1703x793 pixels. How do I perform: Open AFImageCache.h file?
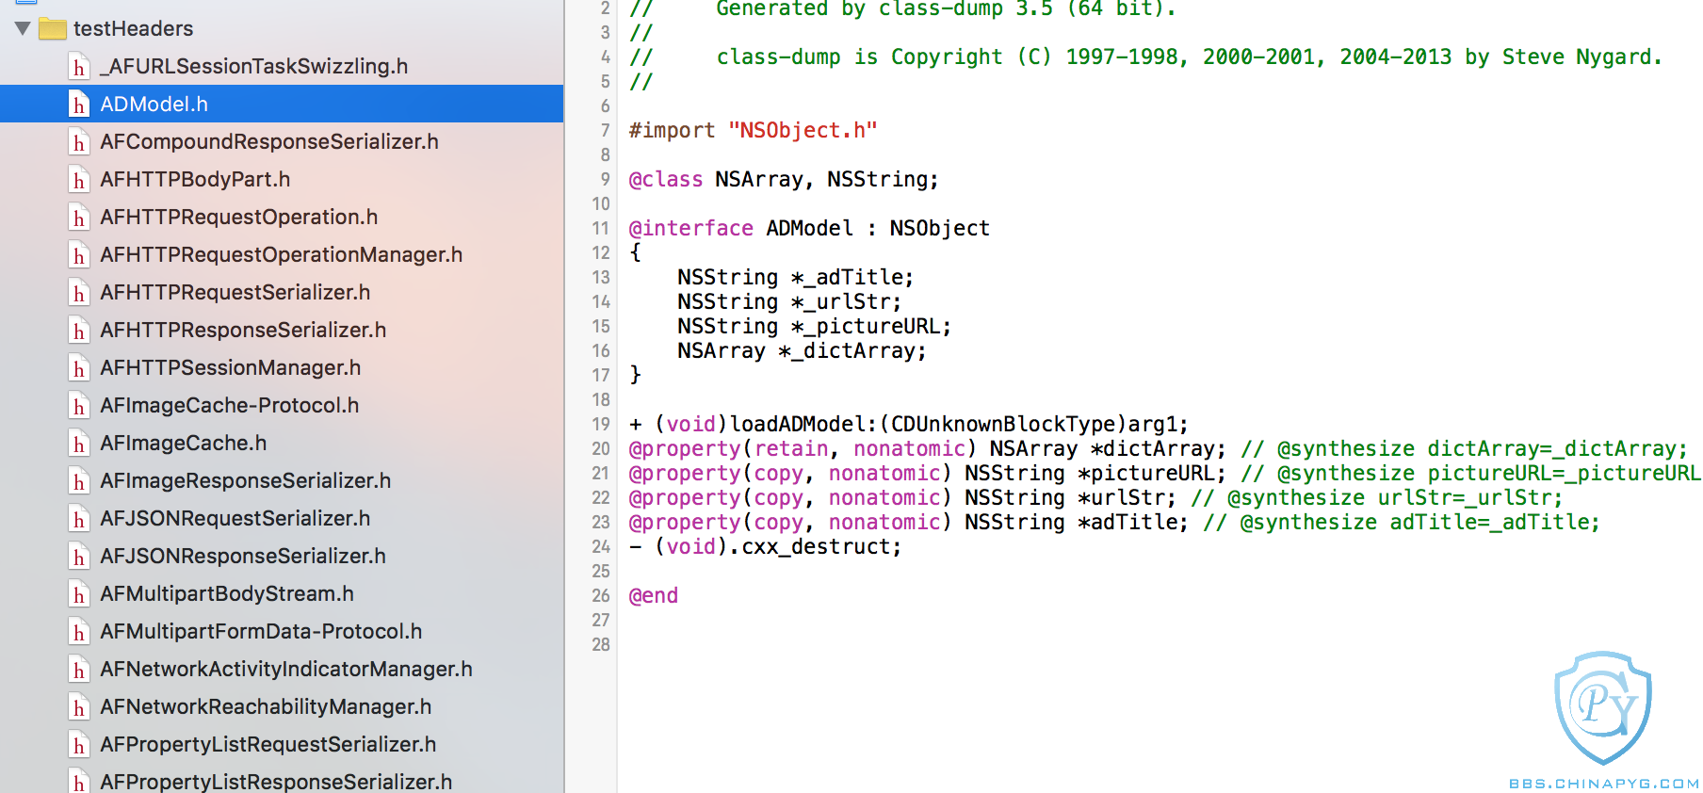[x=184, y=443]
